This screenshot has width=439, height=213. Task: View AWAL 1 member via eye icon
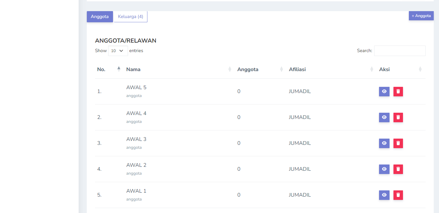click(x=384, y=195)
